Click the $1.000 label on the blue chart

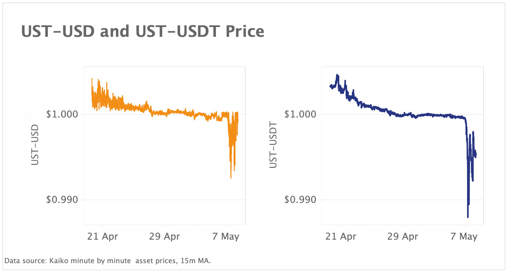[x=300, y=114]
